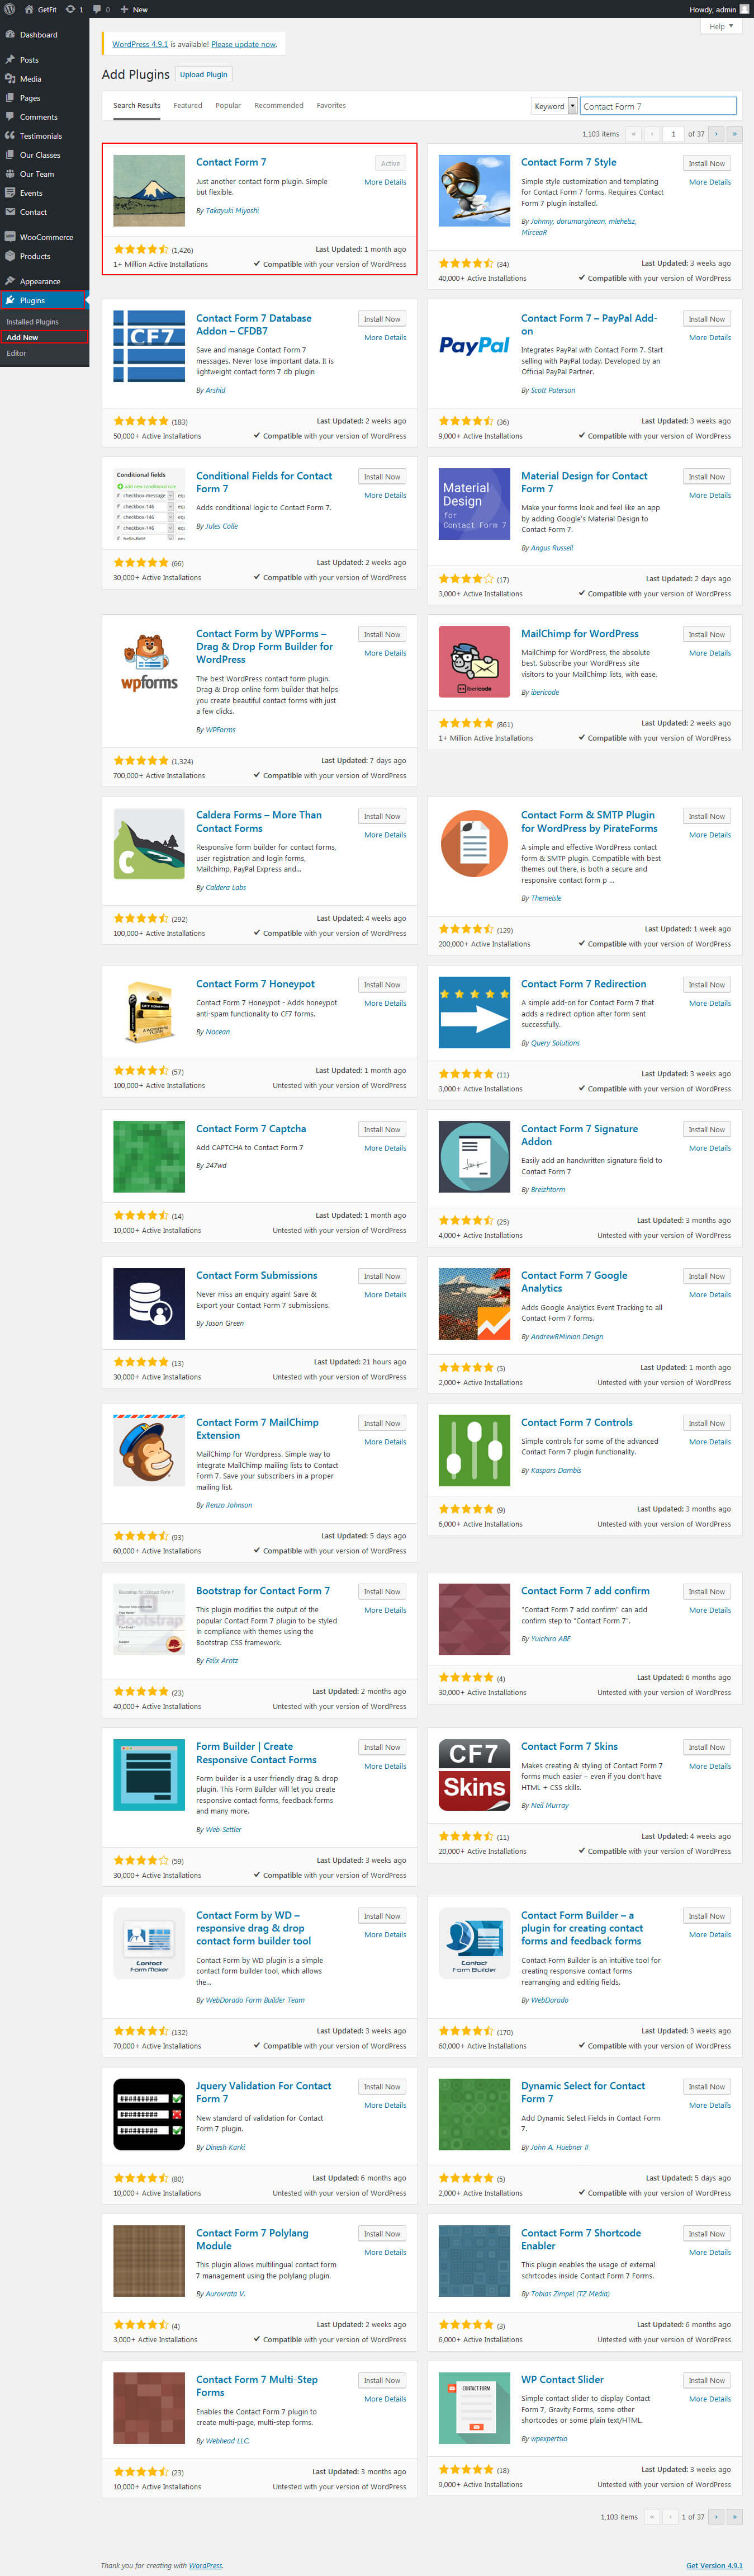Image resolution: width=754 pixels, height=2576 pixels.
Task: Switch to the Recommended tab
Action: [x=279, y=105]
